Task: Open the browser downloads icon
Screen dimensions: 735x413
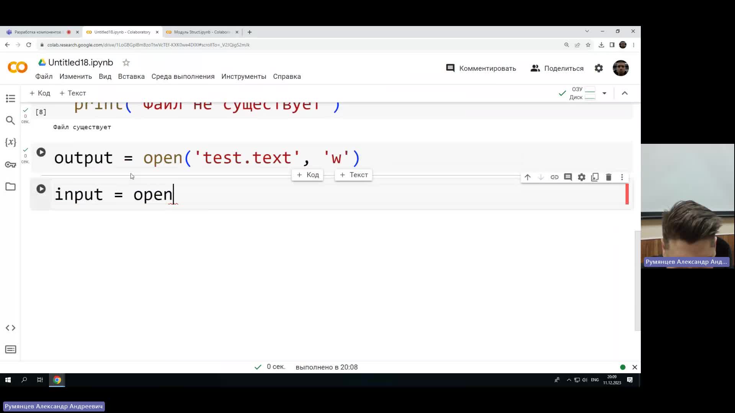Action: click(601, 45)
